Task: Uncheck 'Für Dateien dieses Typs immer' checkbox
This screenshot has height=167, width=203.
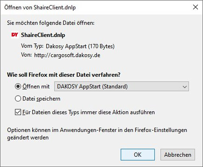Action: 18,112
